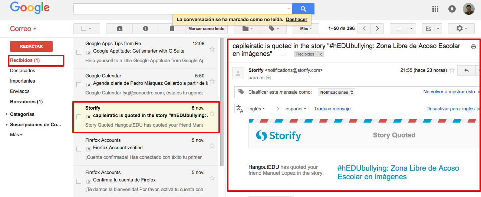Image resolution: width=481 pixels, height=197 pixels.
Task: Click the Storify sender avatar placeholder
Action: [238, 73]
